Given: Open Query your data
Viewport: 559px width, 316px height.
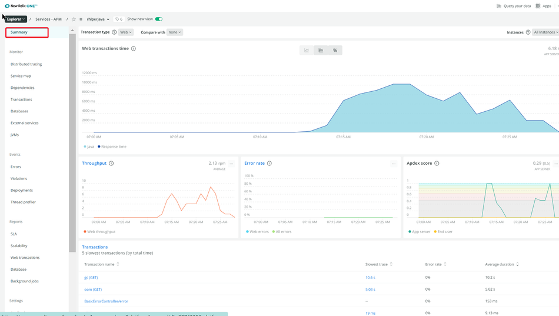Looking at the screenshot, I should [x=514, y=6].
